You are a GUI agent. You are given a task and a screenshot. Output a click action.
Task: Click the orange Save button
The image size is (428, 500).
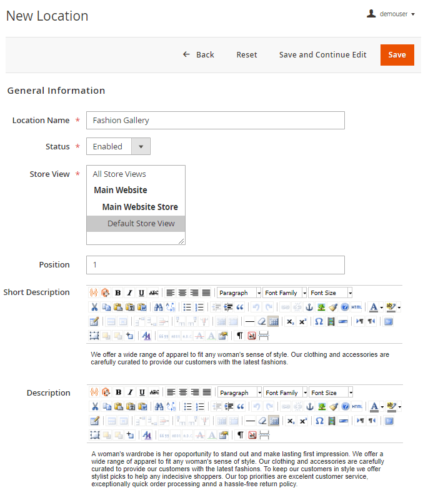point(397,55)
